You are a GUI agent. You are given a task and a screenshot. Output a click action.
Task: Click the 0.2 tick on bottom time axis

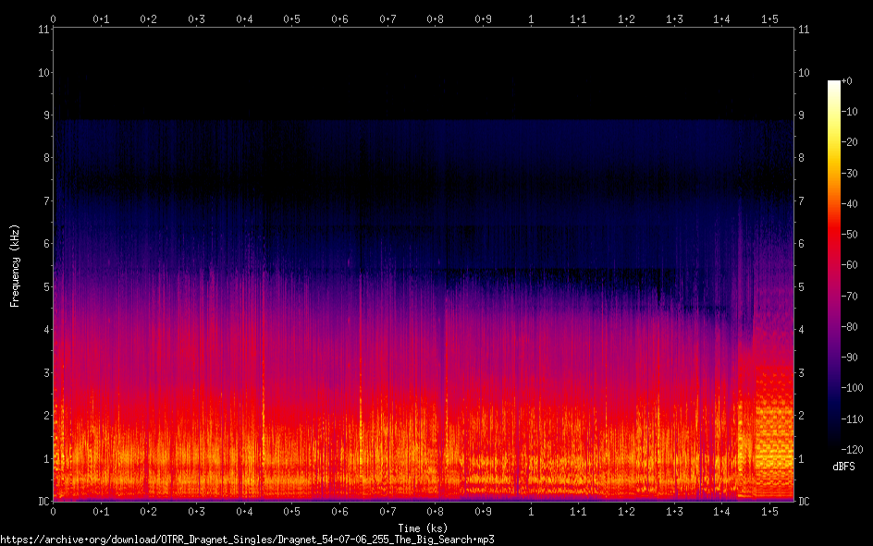tap(148, 511)
